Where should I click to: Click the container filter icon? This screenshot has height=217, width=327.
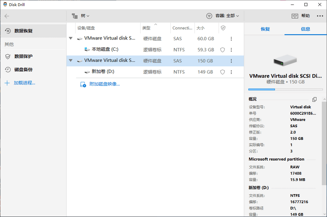point(209,16)
